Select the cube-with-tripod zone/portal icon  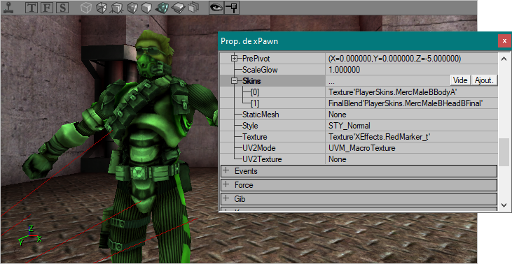click(116, 8)
